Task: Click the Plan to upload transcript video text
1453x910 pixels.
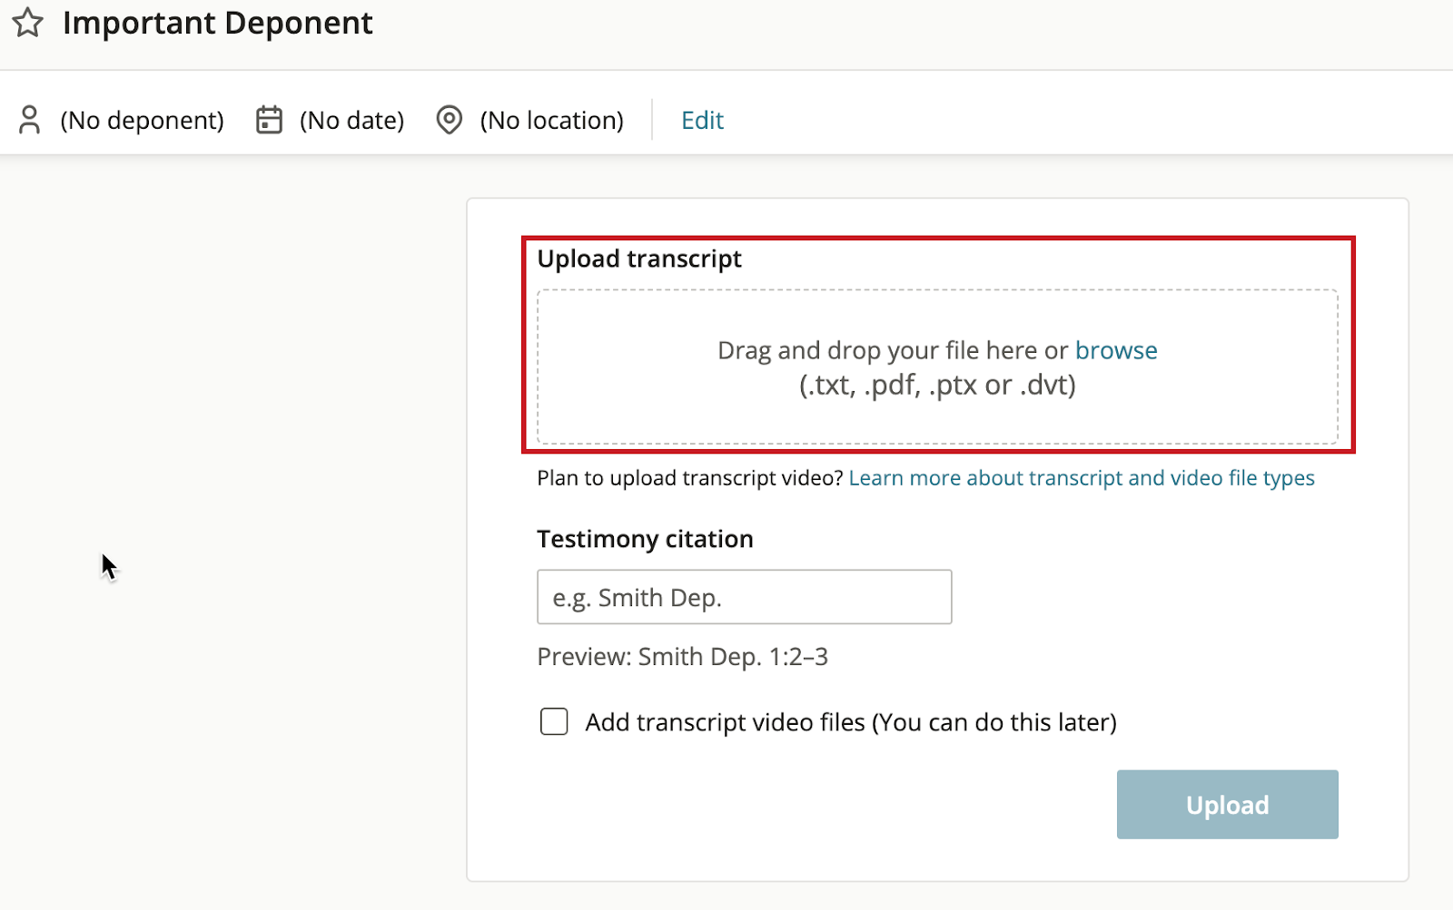Action: [x=690, y=478]
